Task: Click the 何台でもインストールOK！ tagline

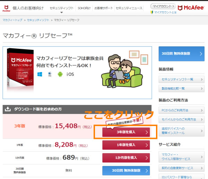Action: point(64,65)
